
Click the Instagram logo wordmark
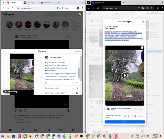coord(8,14)
